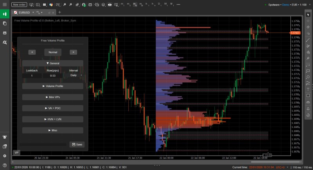The image size is (313, 170).
Task: Click the next > mode button
Action: click(73, 52)
